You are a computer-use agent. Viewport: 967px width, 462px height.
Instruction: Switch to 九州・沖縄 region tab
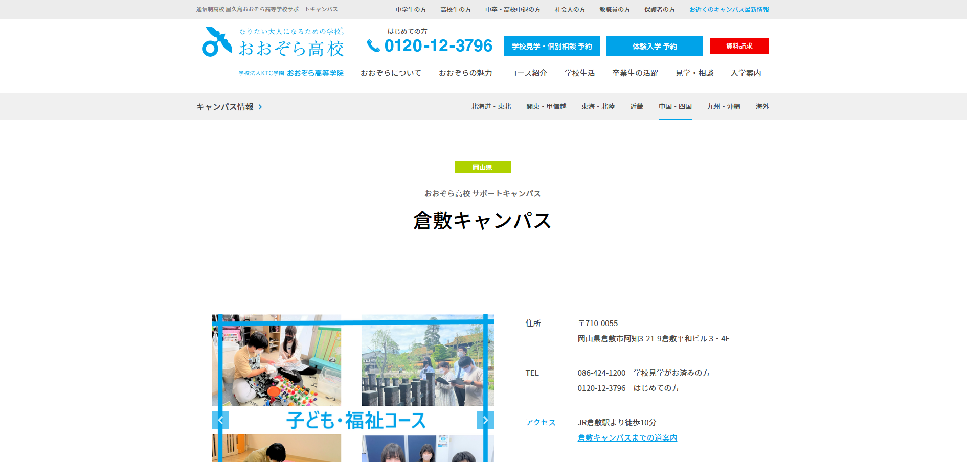point(723,106)
